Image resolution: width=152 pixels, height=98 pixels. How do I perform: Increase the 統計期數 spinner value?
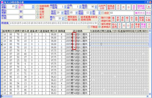pos(16,6)
